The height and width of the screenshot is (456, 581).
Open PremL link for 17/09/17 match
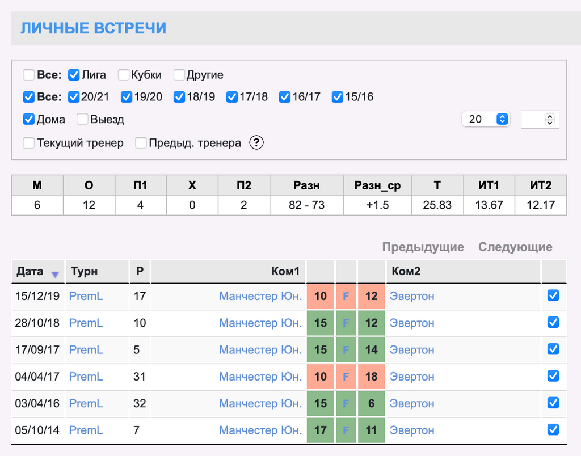tap(86, 350)
